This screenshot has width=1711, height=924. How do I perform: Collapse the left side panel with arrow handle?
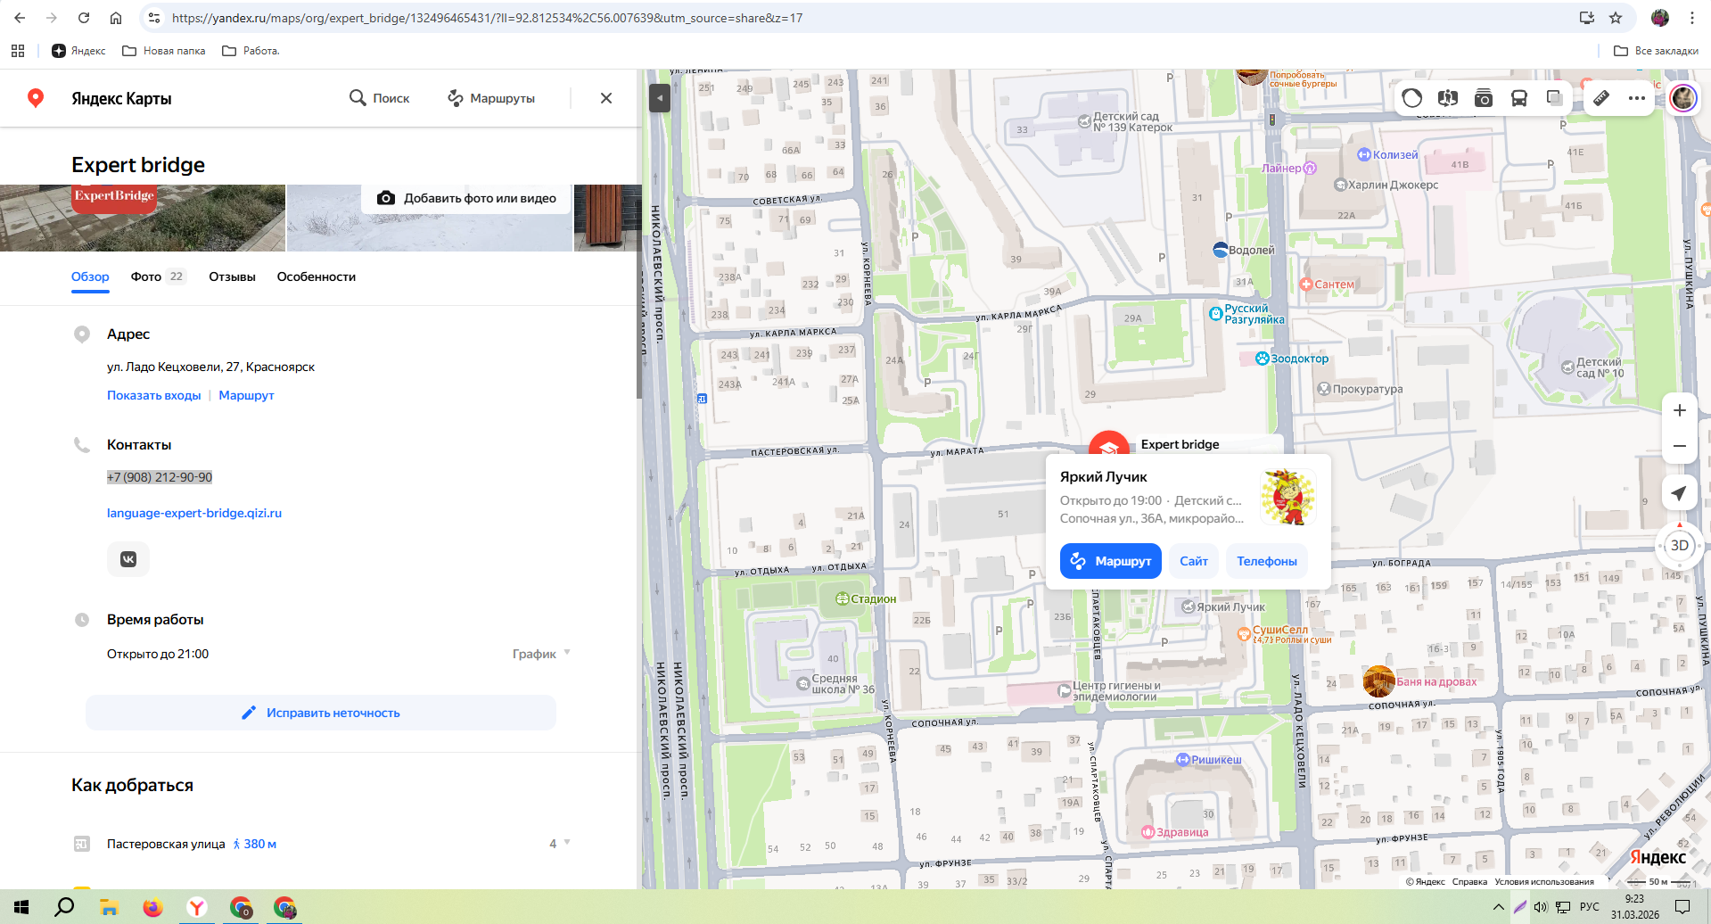pyautogui.click(x=660, y=97)
